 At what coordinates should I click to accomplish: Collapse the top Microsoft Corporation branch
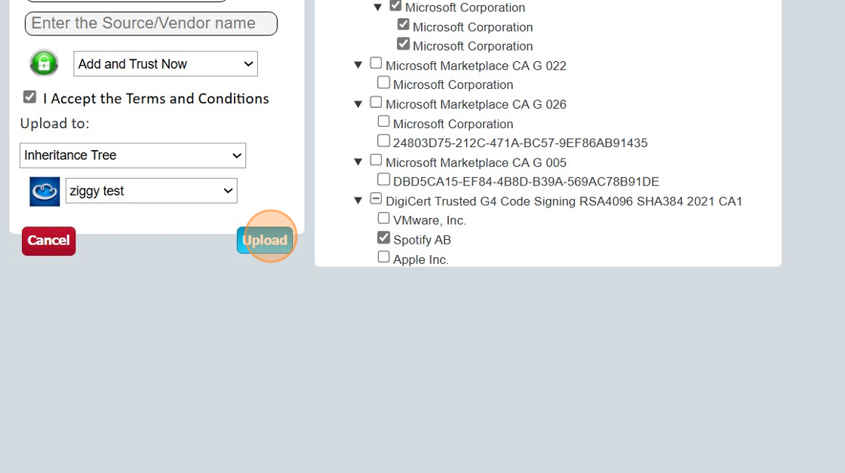click(x=378, y=5)
